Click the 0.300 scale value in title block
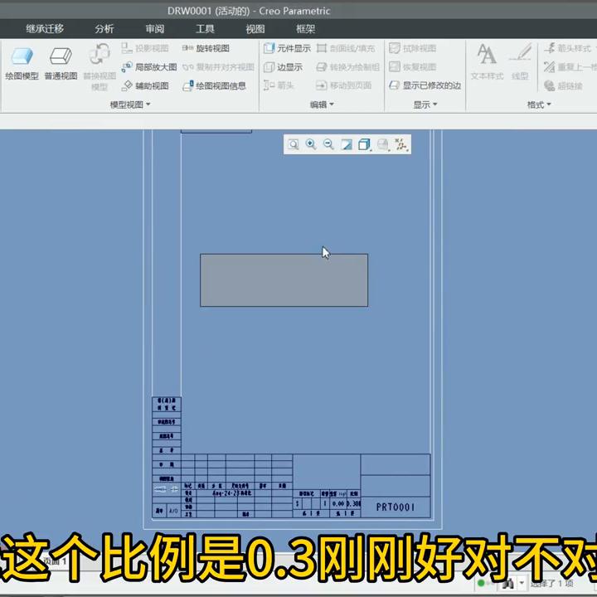This screenshot has height=597, width=597. [354, 503]
